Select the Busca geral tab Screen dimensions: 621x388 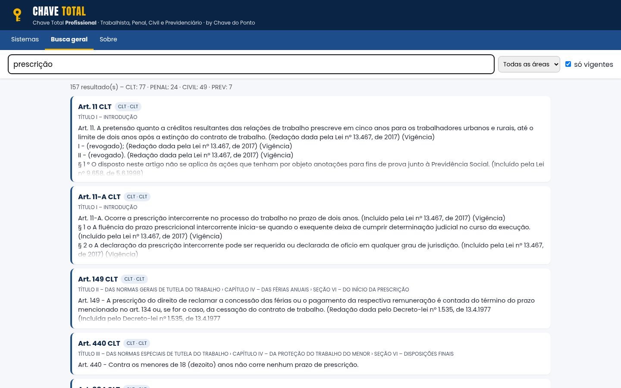pos(69,39)
